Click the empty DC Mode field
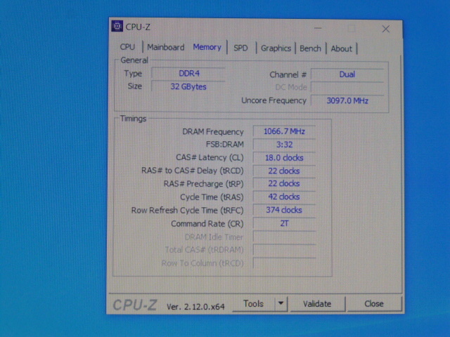This screenshot has height=337, width=450. pyautogui.click(x=347, y=87)
